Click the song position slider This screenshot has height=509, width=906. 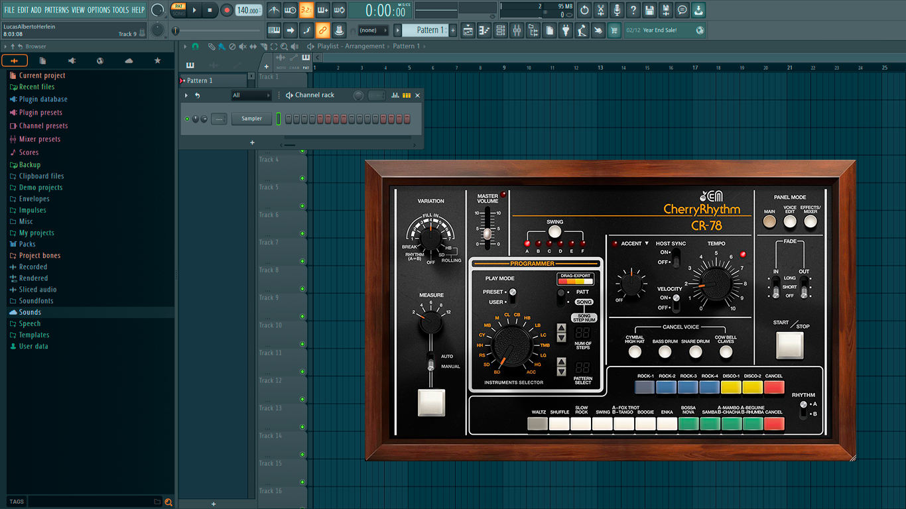tap(217, 30)
